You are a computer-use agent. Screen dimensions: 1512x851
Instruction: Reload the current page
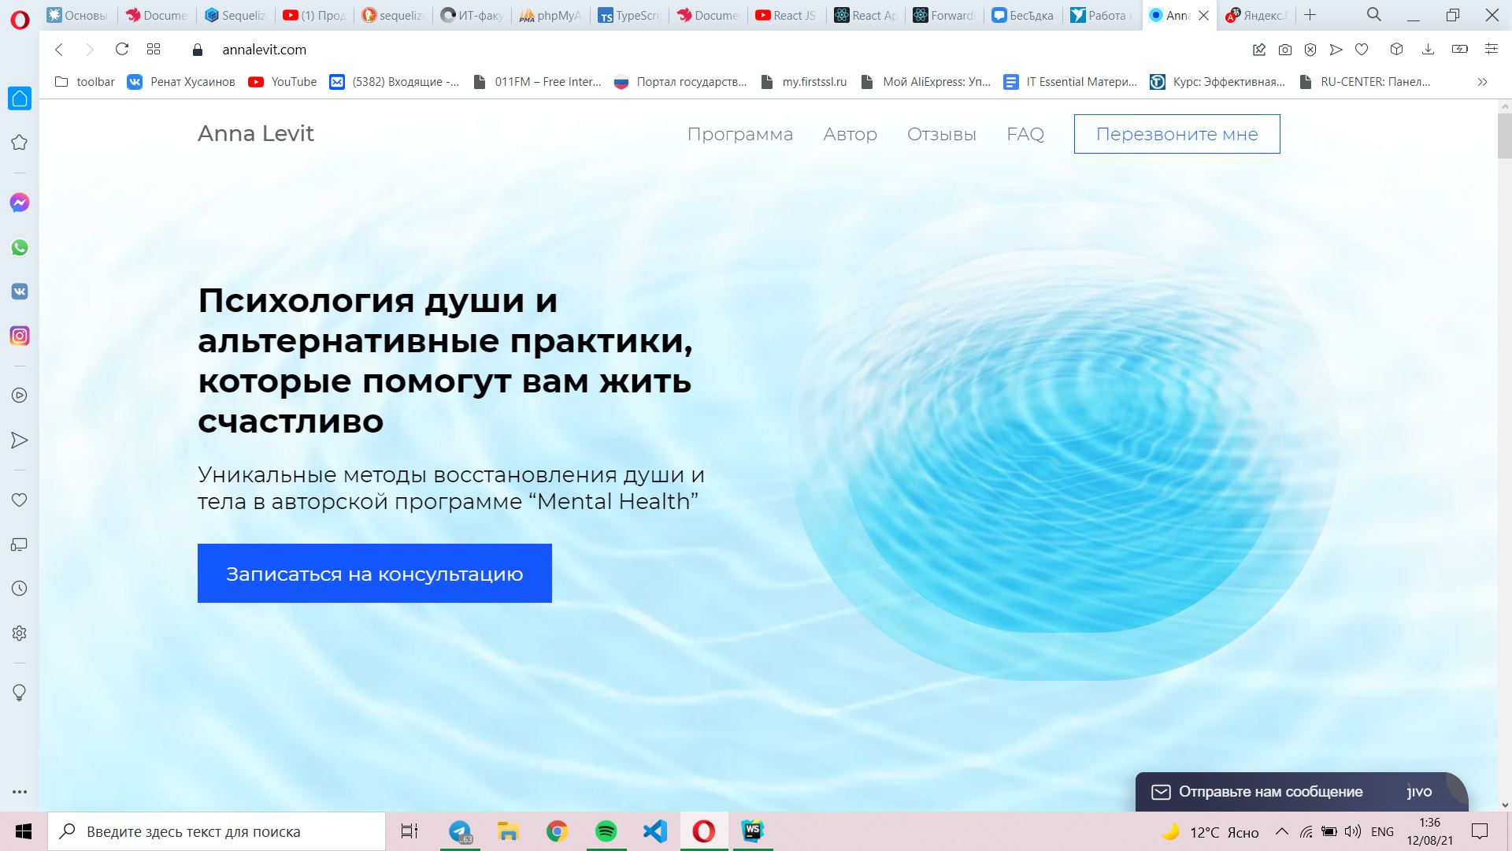[x=122, y=50]
